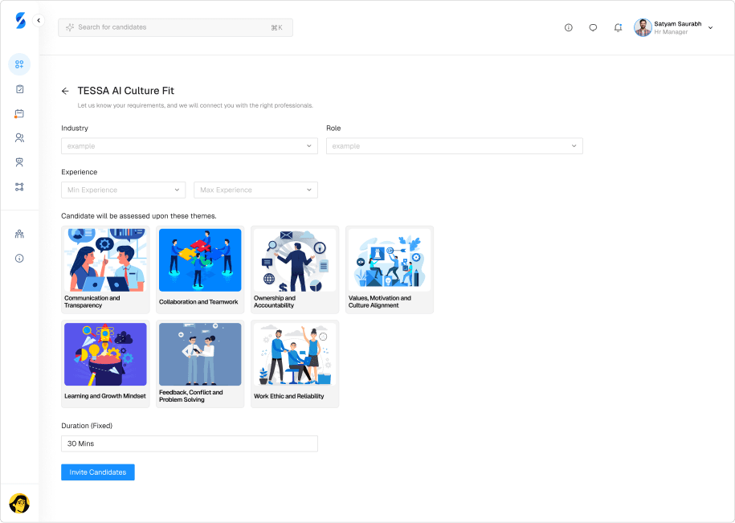Open the Satyam Saurabh profile menu
This screenshot has height=523, width=735.
pos(673,27)
